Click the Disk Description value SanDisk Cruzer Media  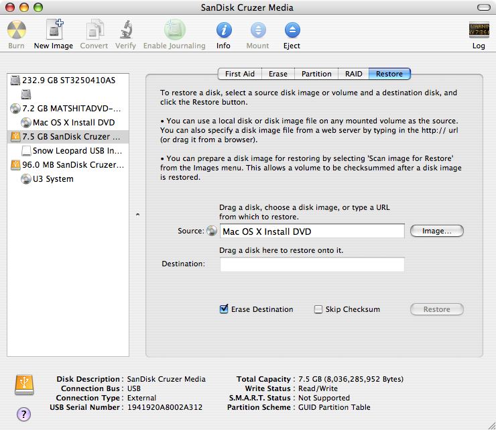[166, 379]
